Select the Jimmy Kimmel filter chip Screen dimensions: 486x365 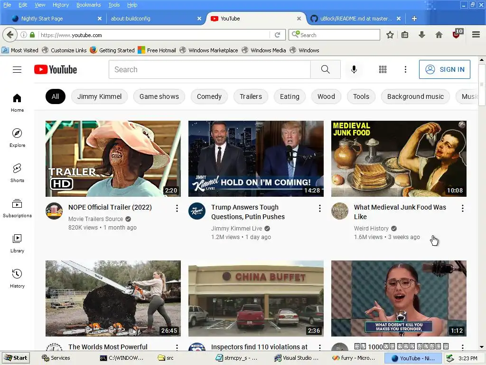click(x=99, y=96)
